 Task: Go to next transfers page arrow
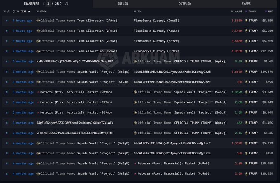(x=61, y=4)
